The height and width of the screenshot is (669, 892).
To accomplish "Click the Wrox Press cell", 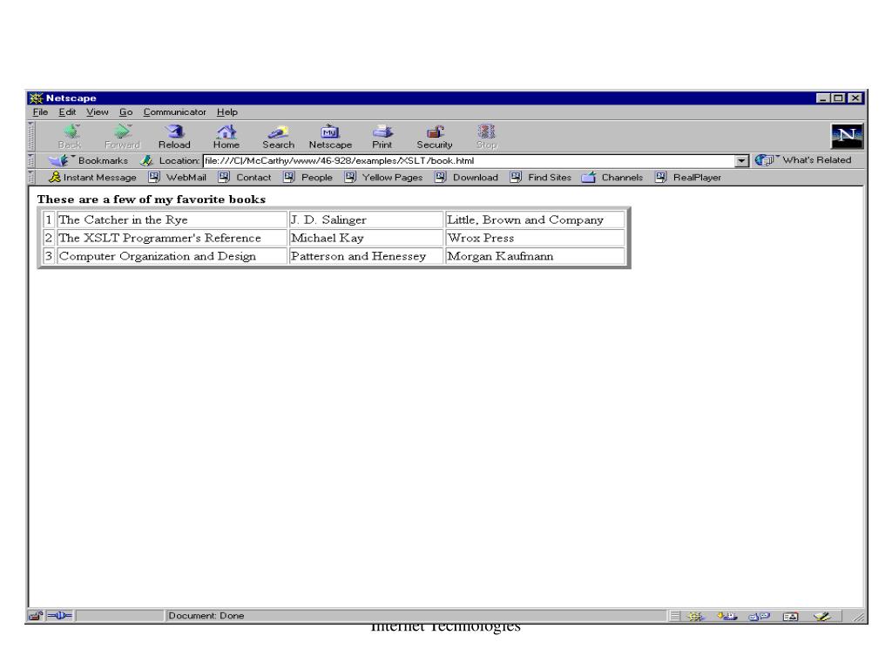I will point(535,238).
